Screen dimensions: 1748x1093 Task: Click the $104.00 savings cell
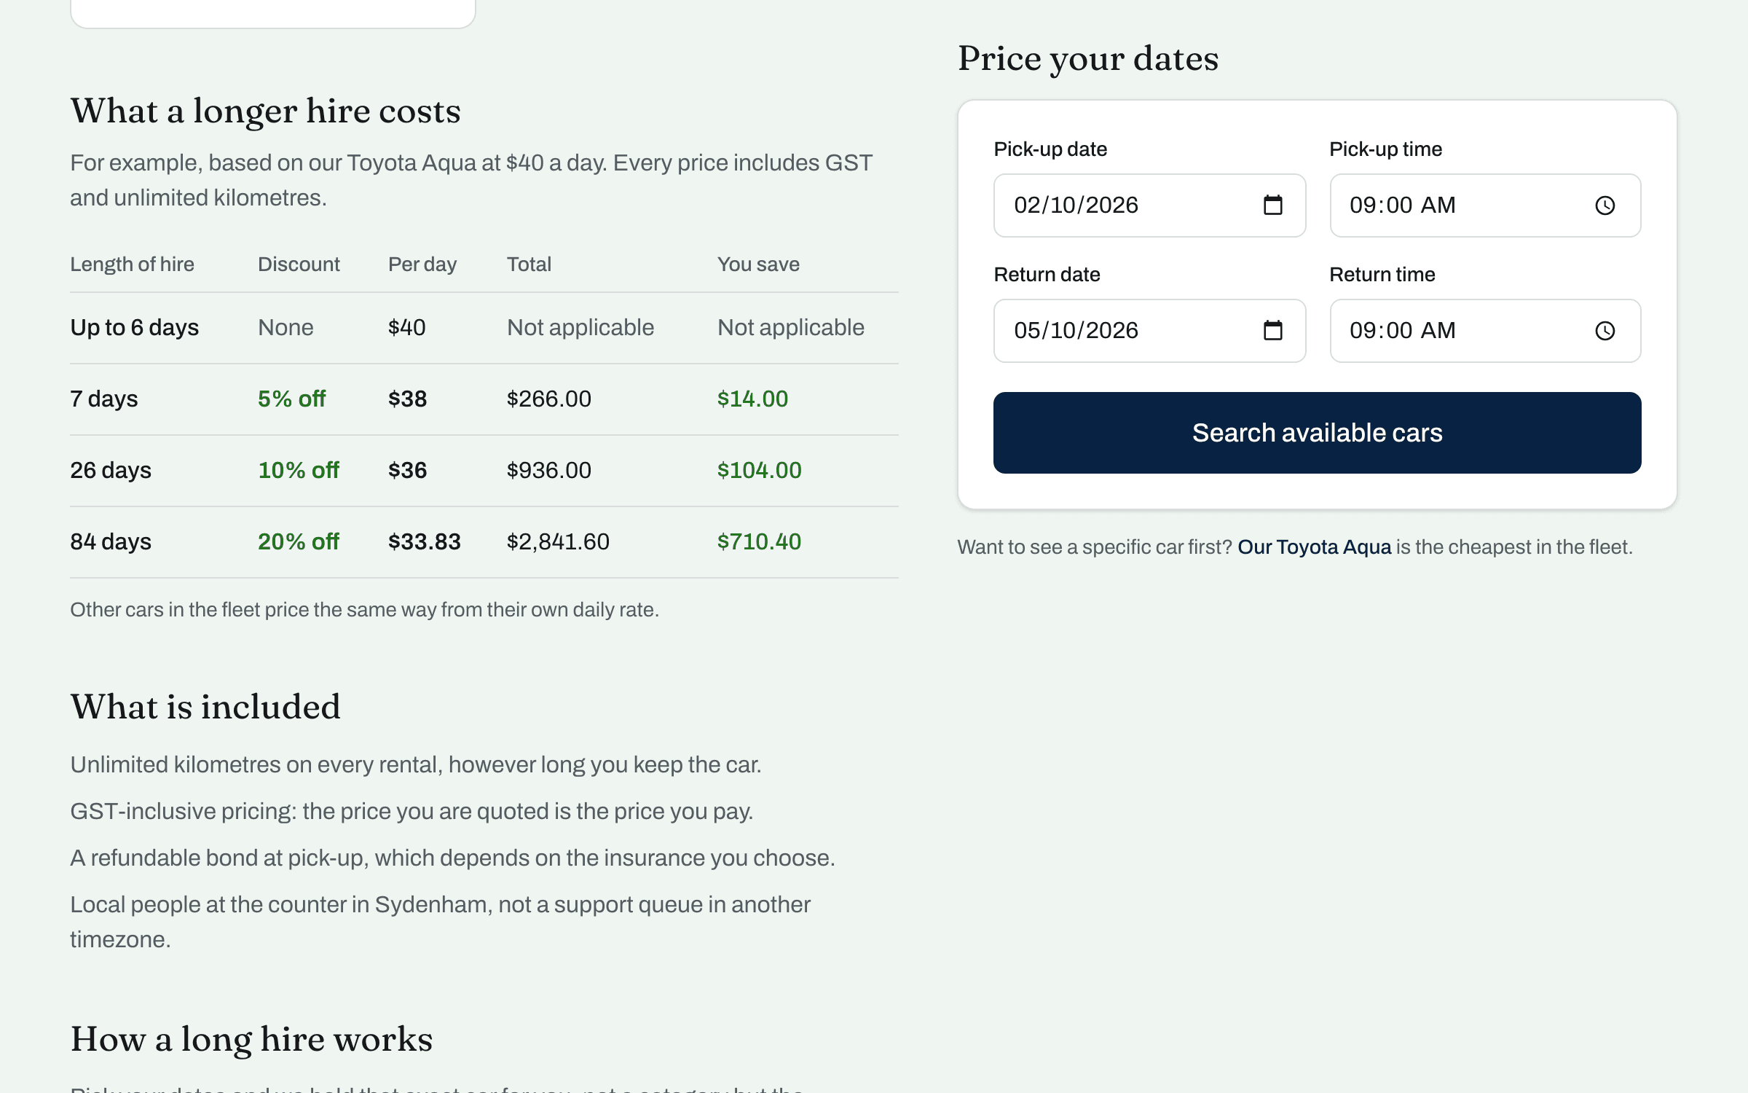coord(759,471)
